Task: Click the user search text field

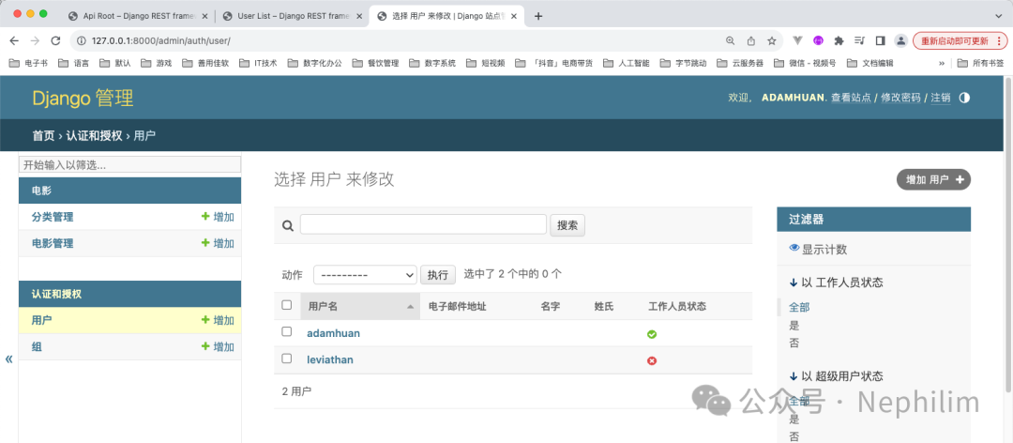Action: click(423, 225)
